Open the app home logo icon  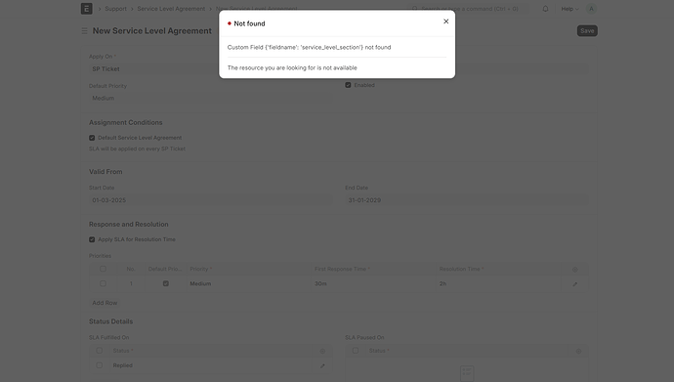pos(86,9)
